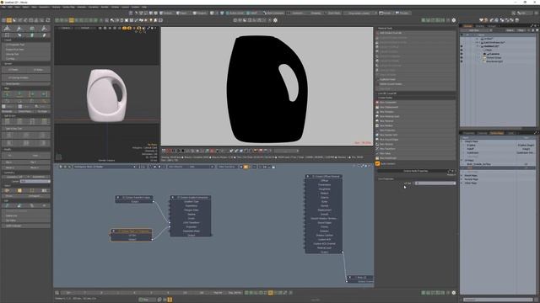This screenshot has height=303, width=540.
Task: Click the New Displacement item icon
Action: 377,107
